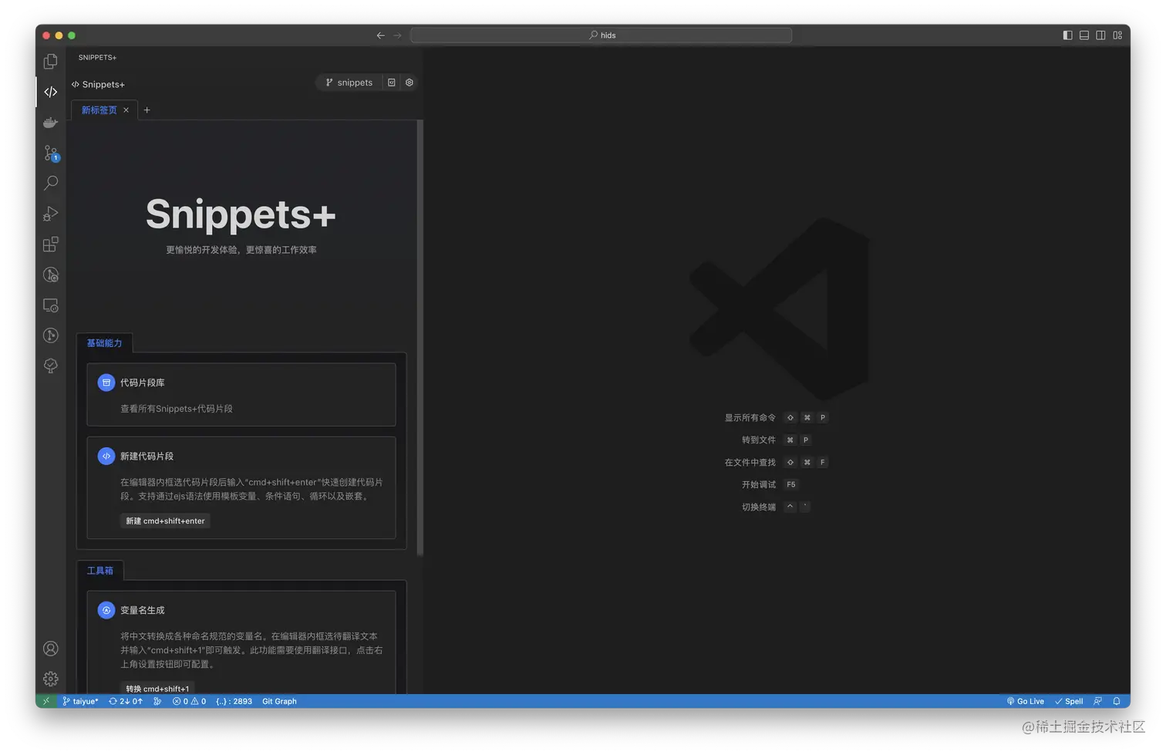Toggle the bottom panel layout icon
Viewport: 1166px width, 755px height.
click(1084, 35)
